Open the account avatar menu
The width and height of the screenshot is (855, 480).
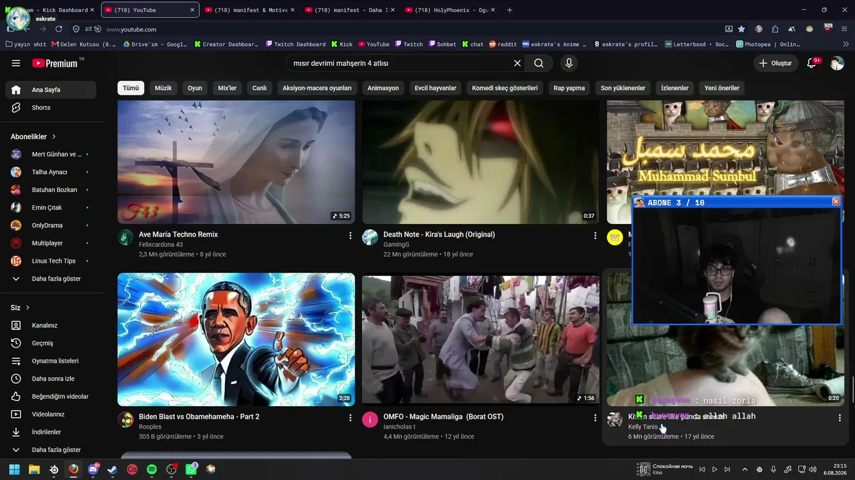[837, 63]
